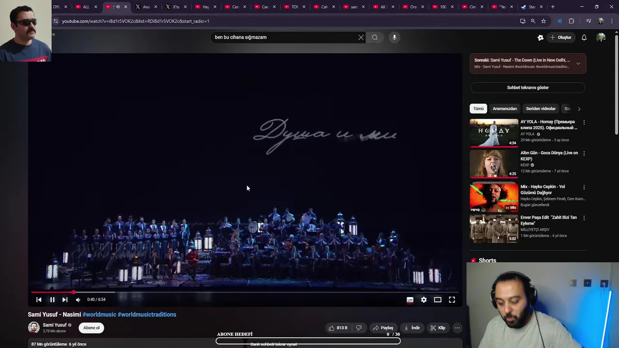
Task: Open the browser profile avatar
Action: [601, 21]
